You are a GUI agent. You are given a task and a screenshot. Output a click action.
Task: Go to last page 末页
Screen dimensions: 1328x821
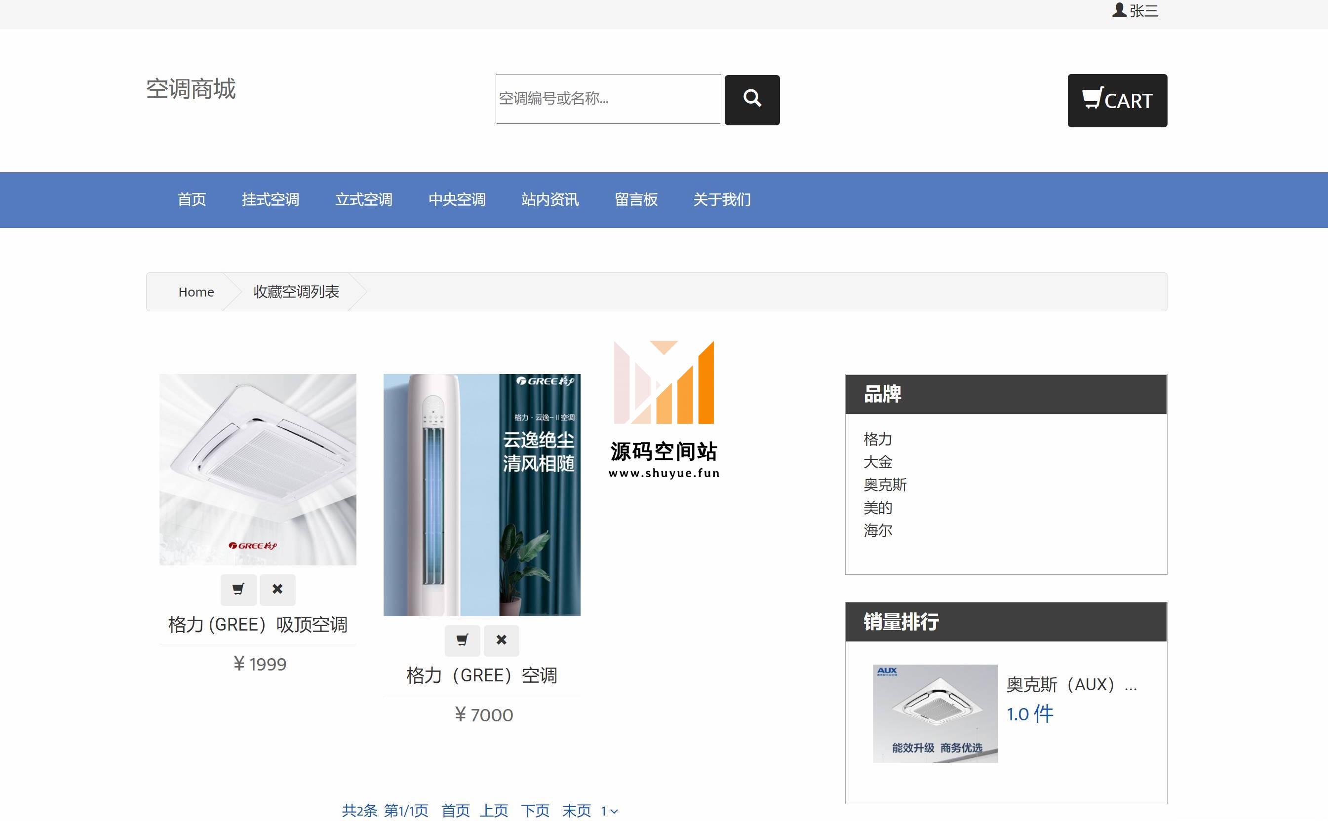[576, 811]
